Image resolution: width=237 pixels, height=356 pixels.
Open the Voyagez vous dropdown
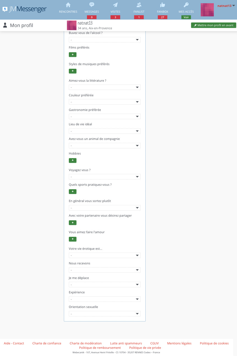pyautogui.click(x=105, y=177)
